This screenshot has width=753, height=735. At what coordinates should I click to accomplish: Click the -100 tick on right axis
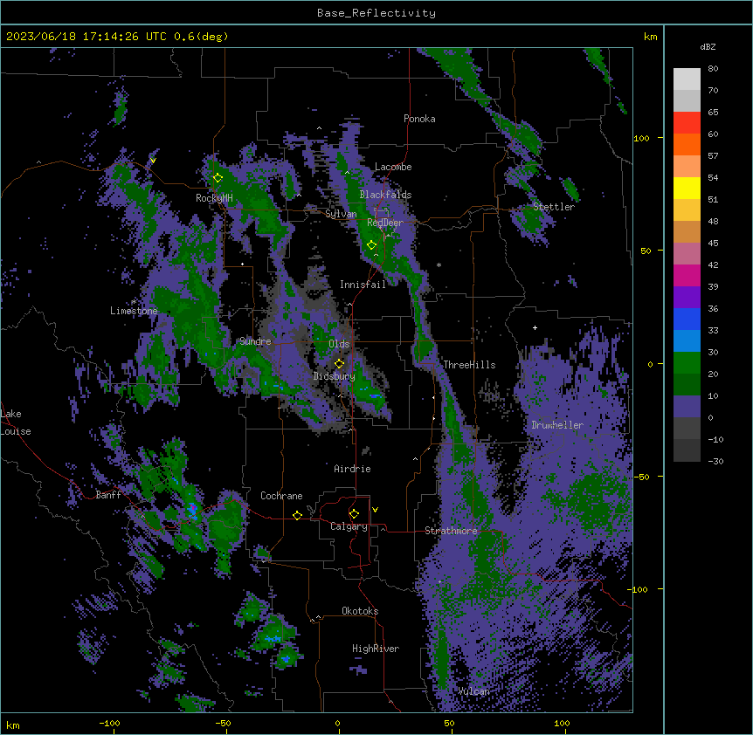[x=639, y=589]
